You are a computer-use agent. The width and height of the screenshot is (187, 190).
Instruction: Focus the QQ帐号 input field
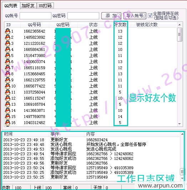pos(35,16)
